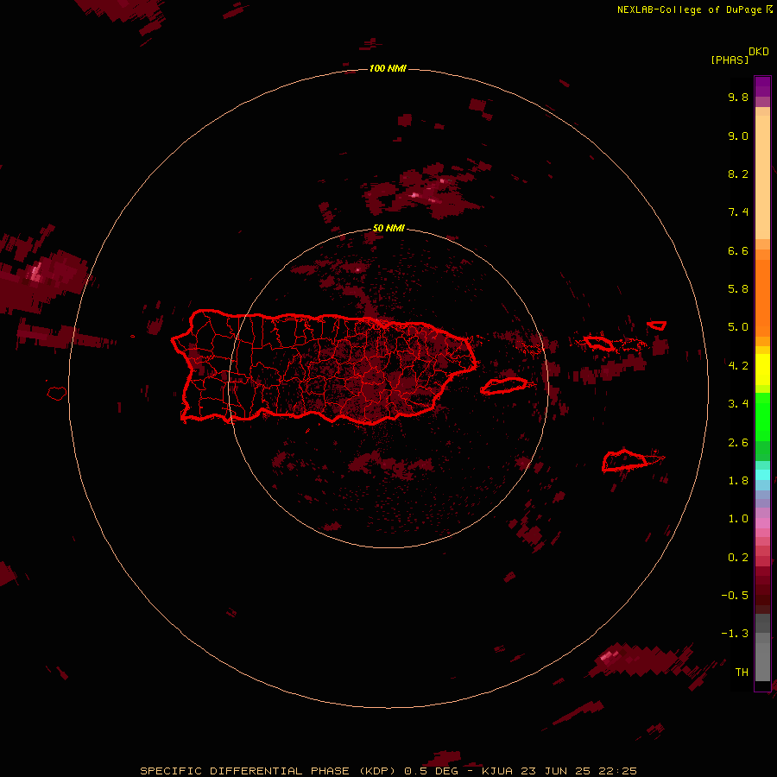Click the 22:25 time in the caption

click(617, 771)
